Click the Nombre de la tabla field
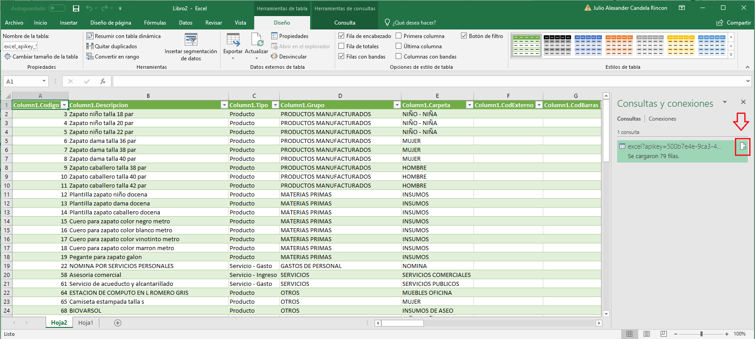Image resolution: width=755 pixels, height=339 pixels. click(20, 46)
